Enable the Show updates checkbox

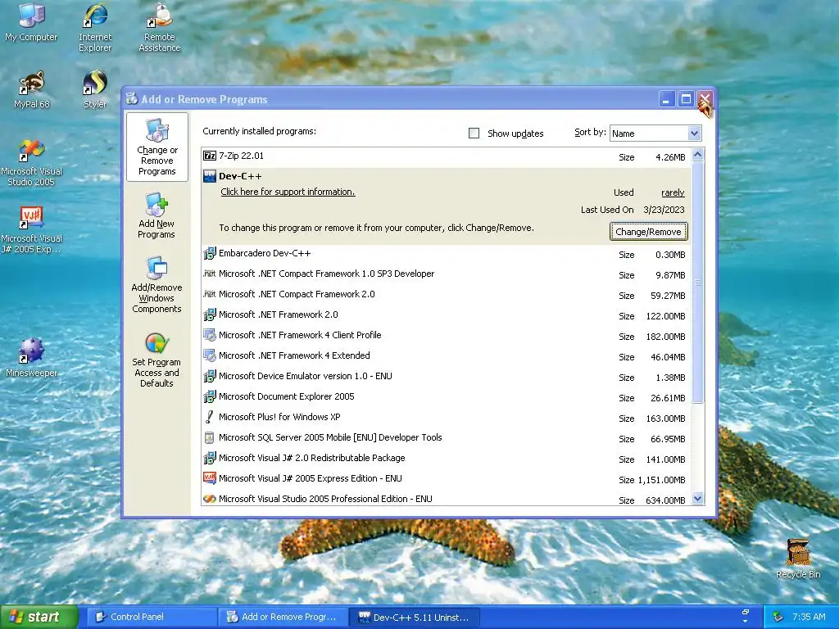point(474,133)
